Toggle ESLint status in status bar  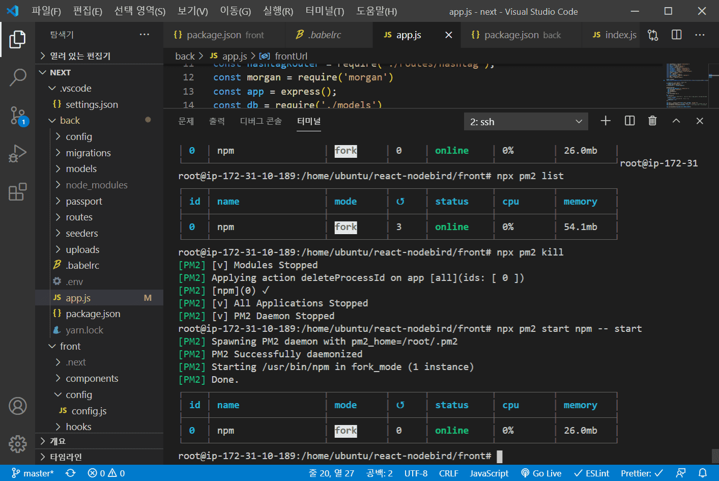coord(591,473)
